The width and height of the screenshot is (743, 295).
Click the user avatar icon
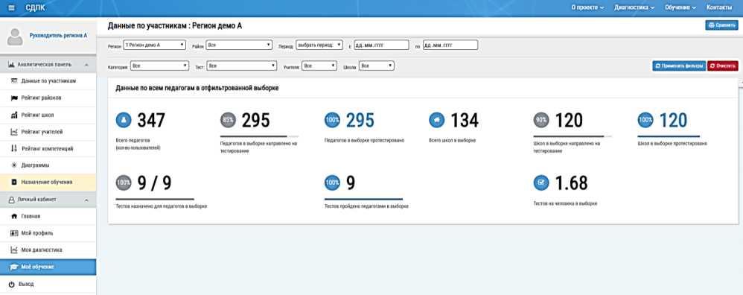click(x=15, y=37)
